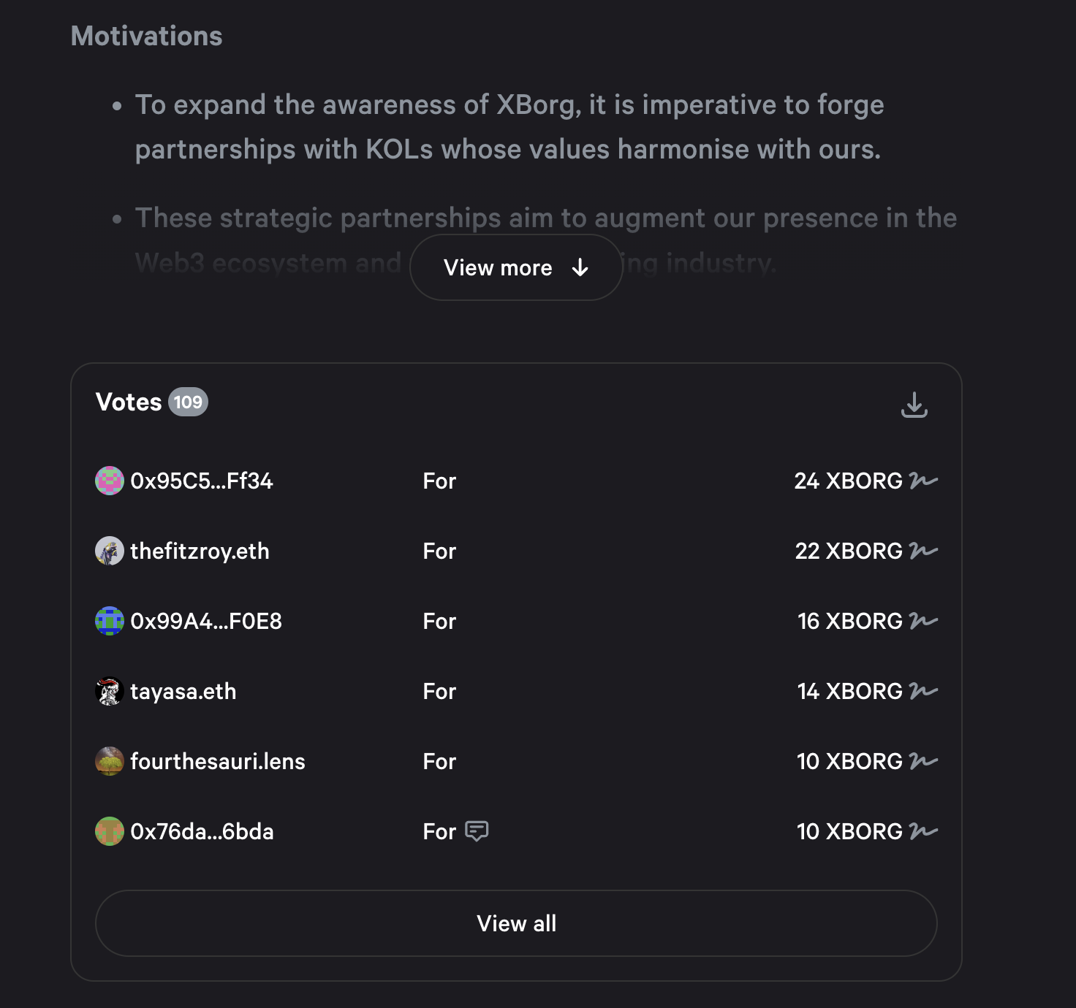Click fourthesauri.lens avatar image
1076x1008 pixels.
(x=110, y=761)
